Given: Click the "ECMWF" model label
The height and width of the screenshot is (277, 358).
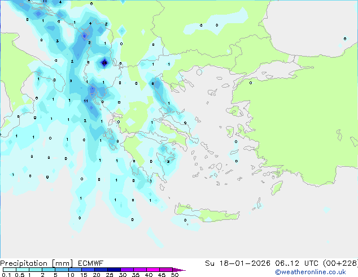Looking at the screenshot, I should [x=91, y=263].
